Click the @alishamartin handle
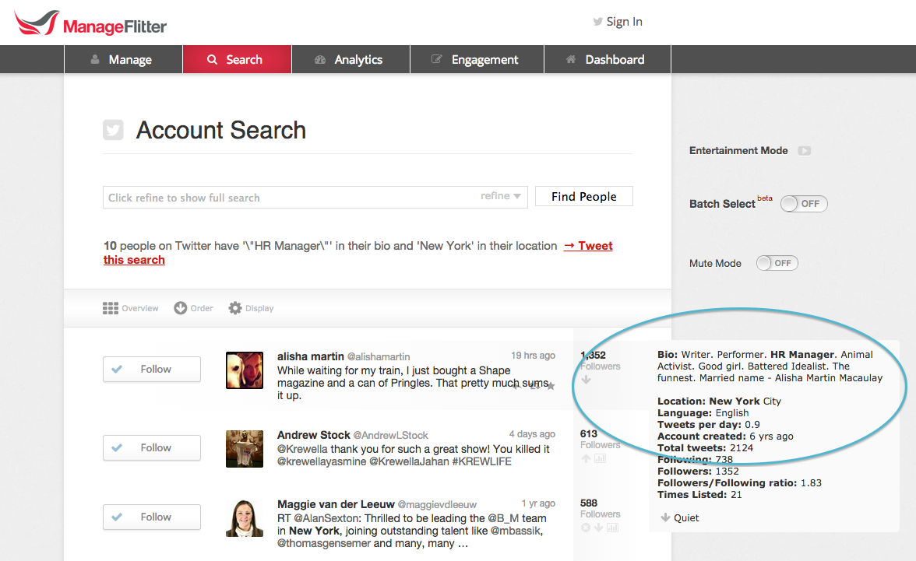Viewport: 916px width, 561px height. click(x=379, y=356)
